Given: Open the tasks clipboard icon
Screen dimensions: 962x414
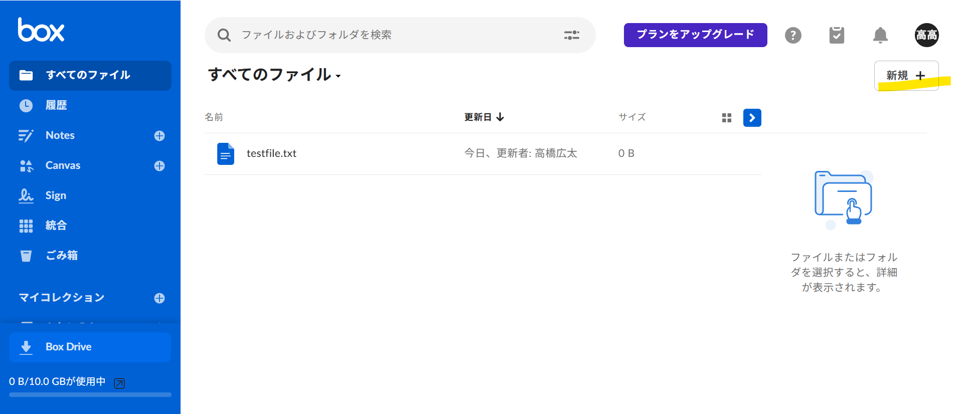Looking at the screenshot, I should 836,35.
